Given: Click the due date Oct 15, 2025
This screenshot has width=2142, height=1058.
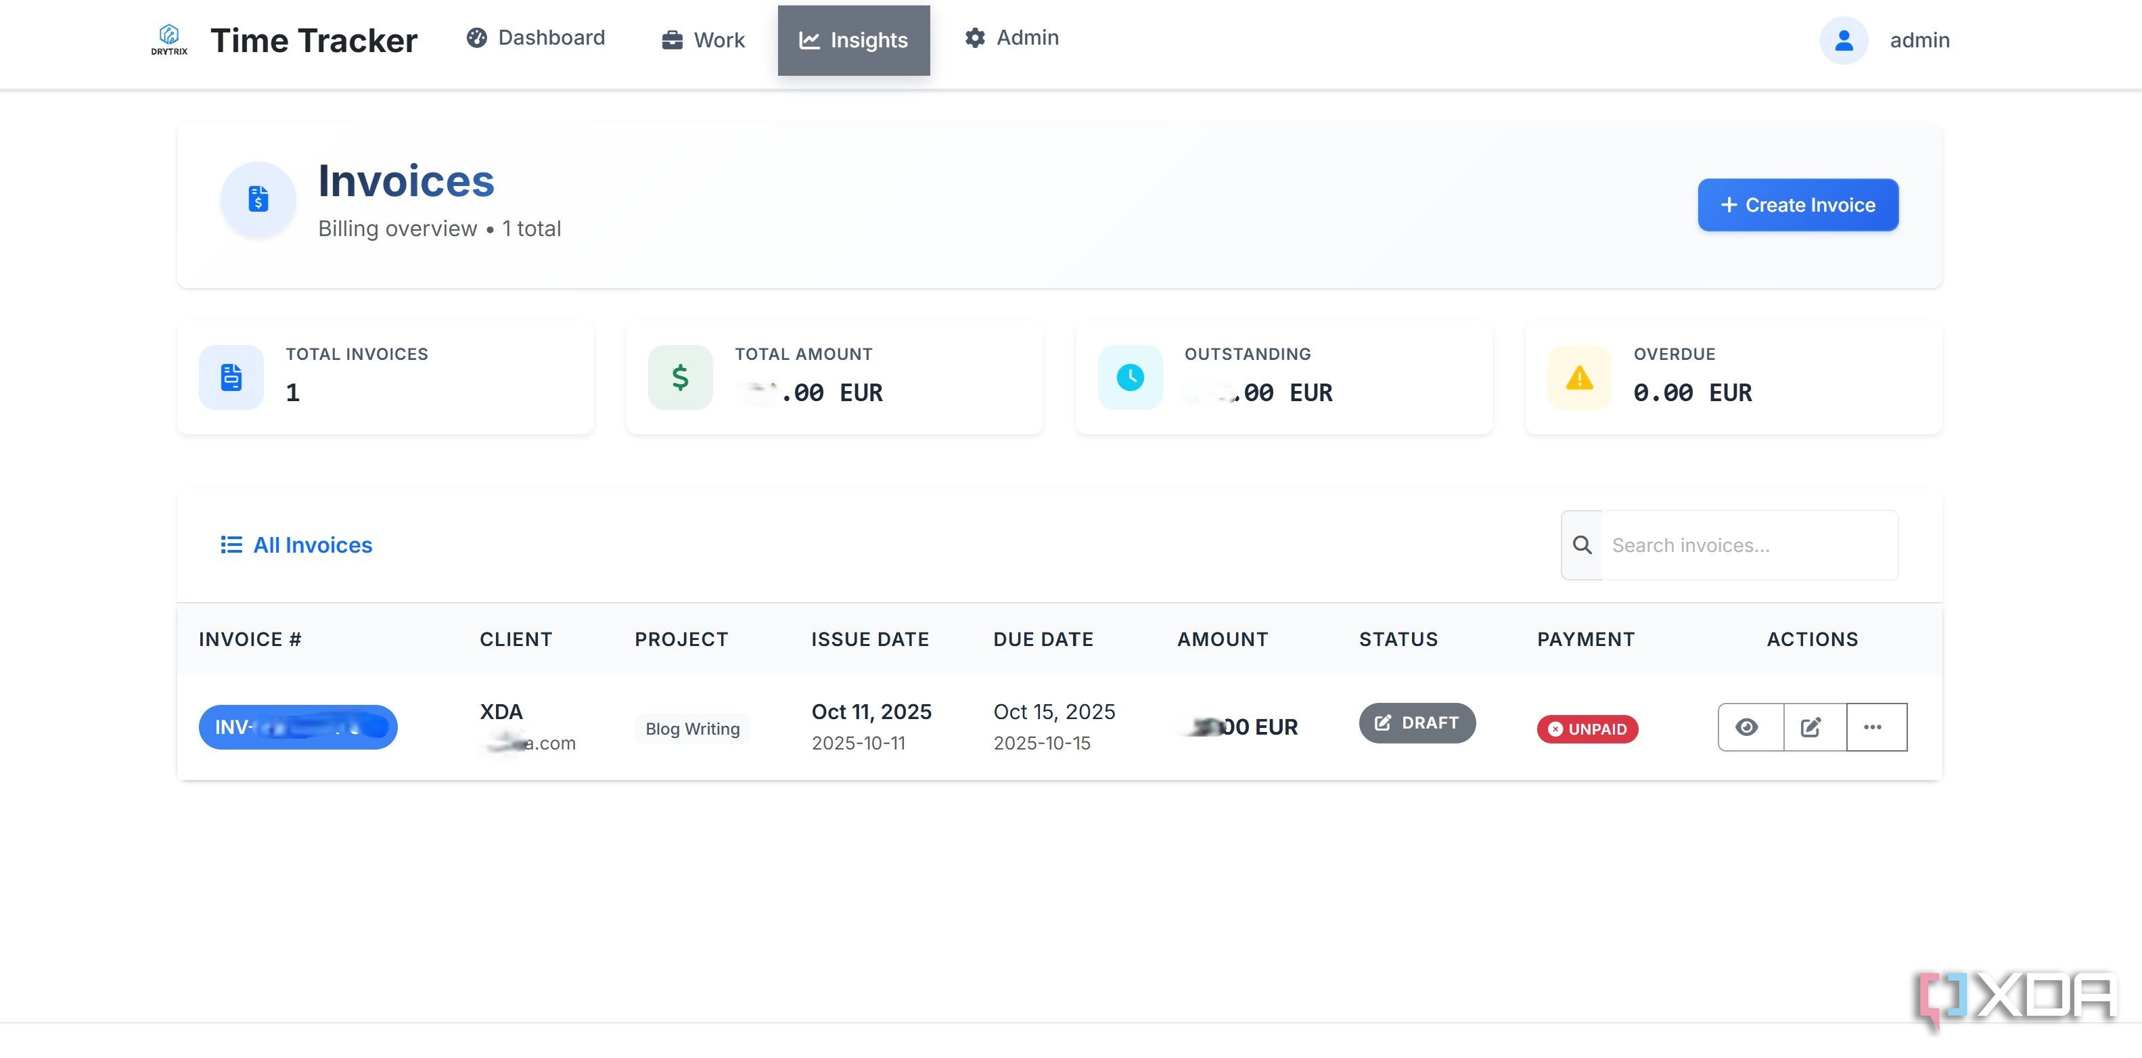Looking at the screenshot, I should click(1054, 712).
